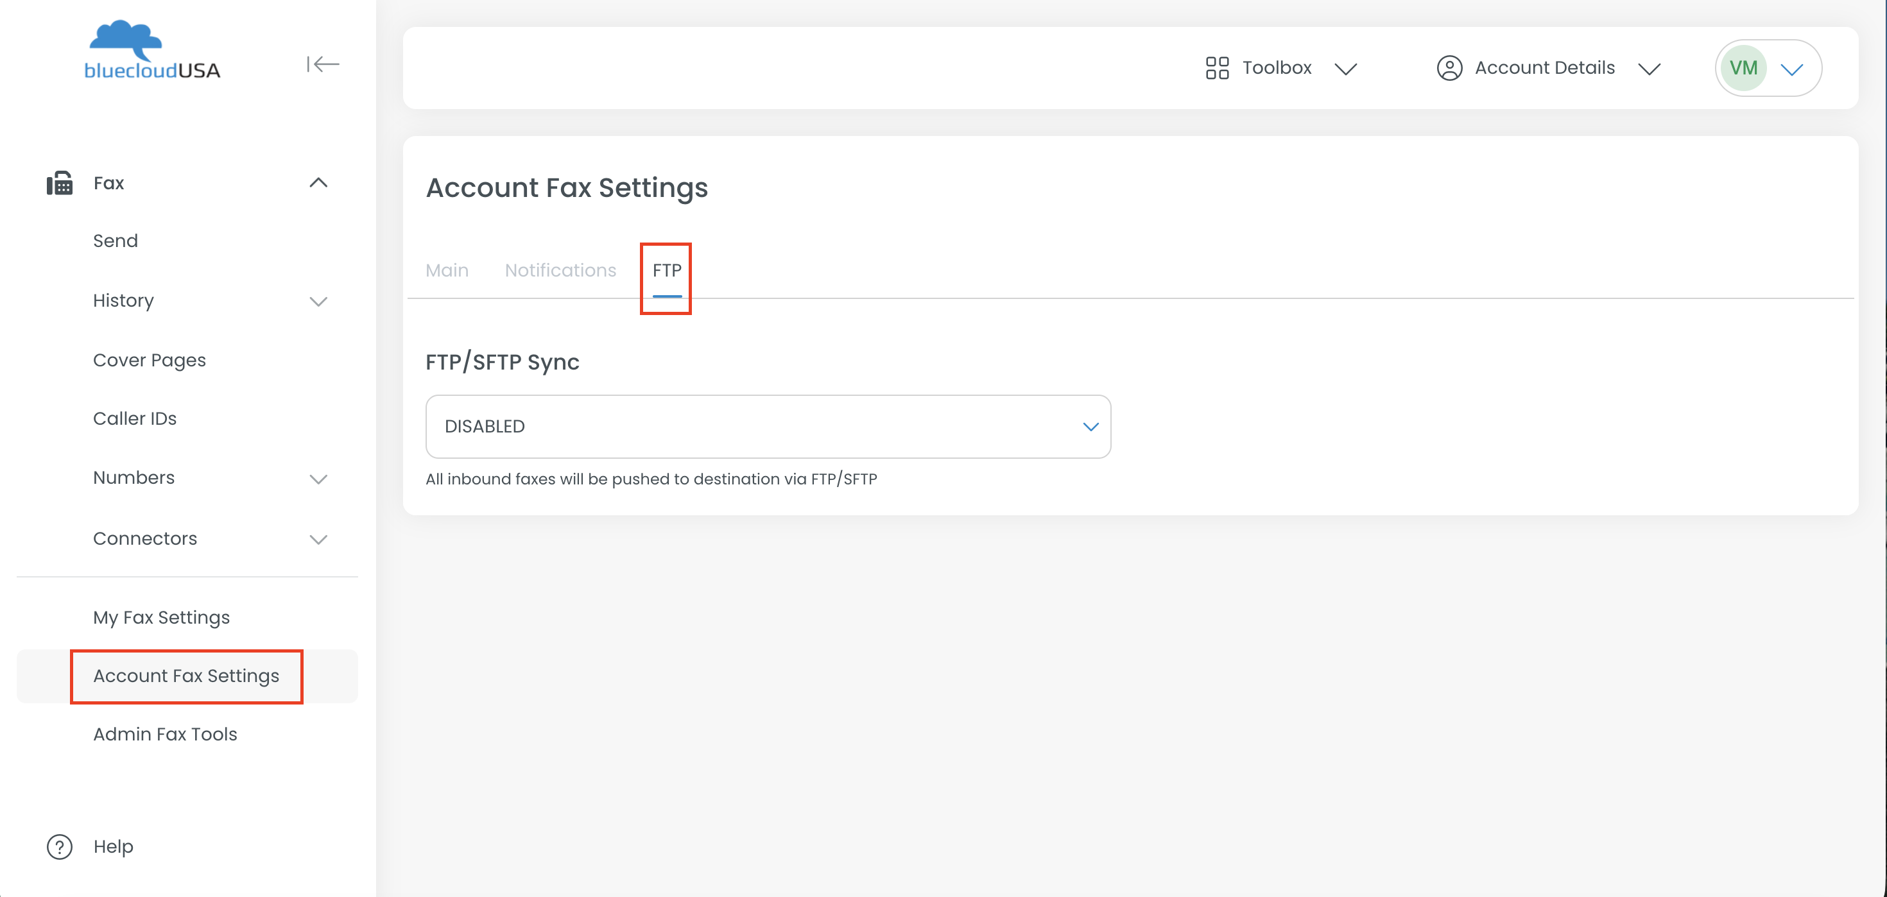Click the VM user avatar
The image size is (1887, 897).
pyautogui.click(x=1743, y=68)
